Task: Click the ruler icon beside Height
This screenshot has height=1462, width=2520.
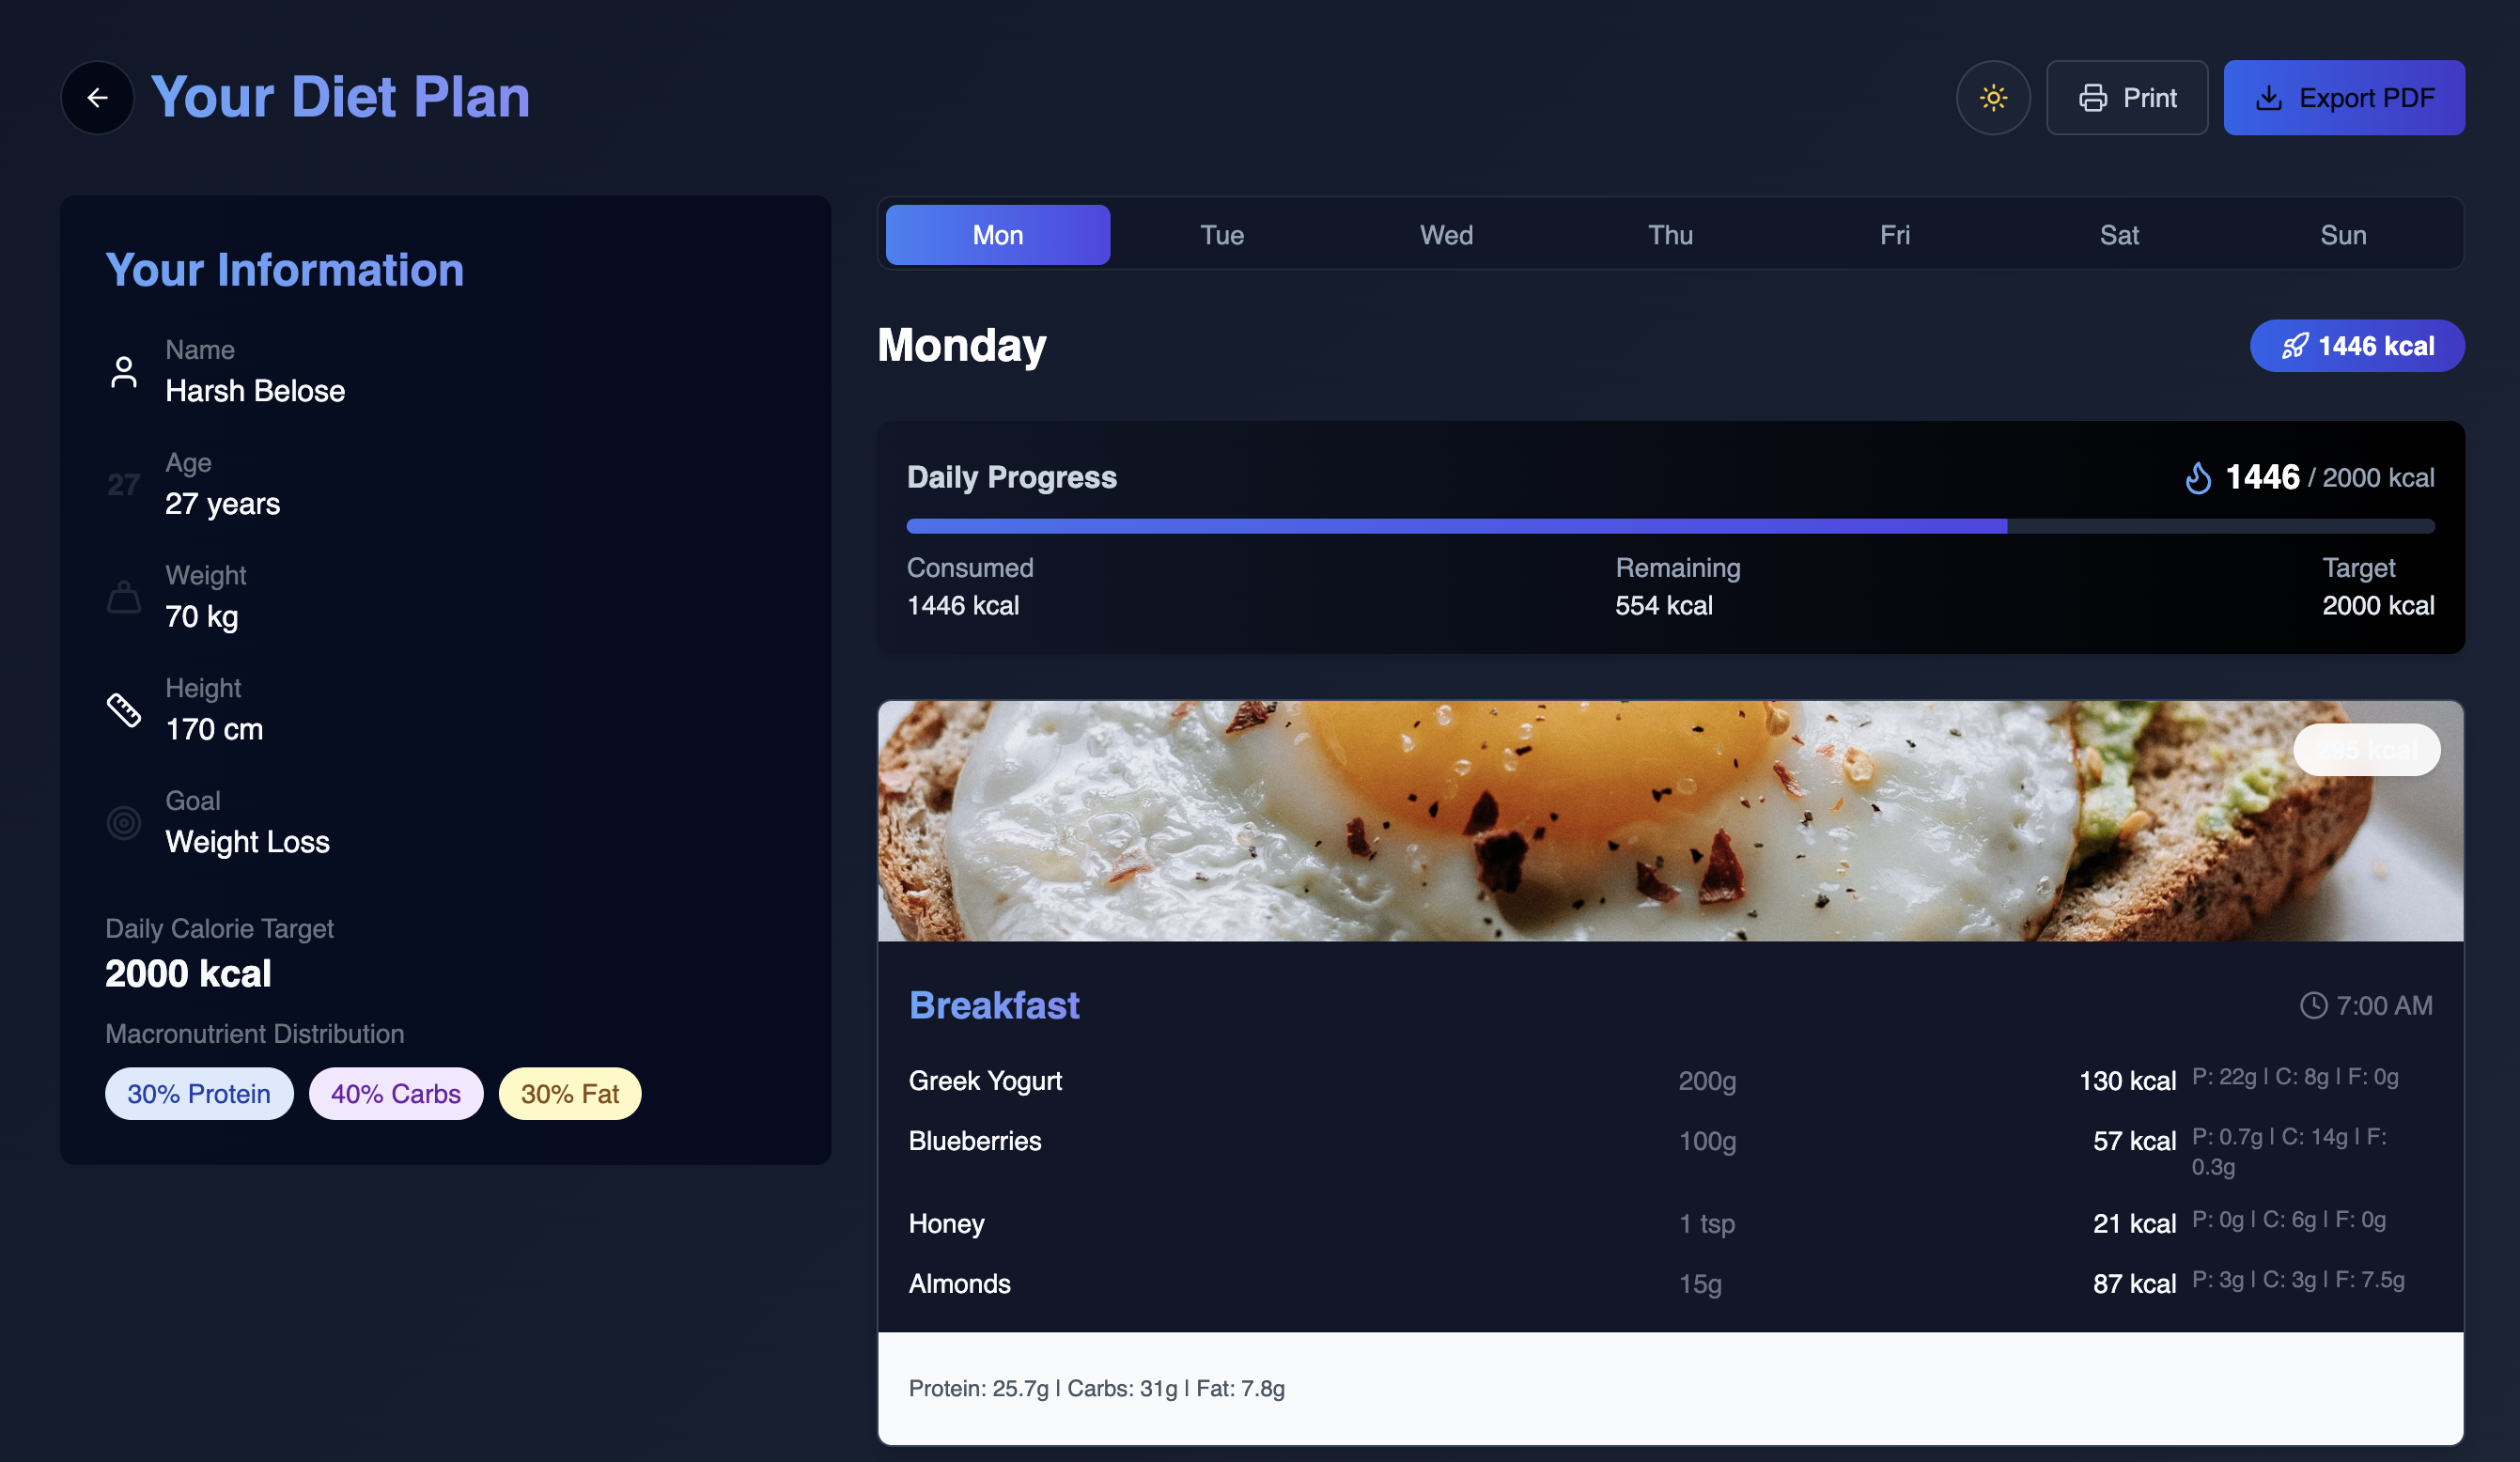Action: coord(124,710)
